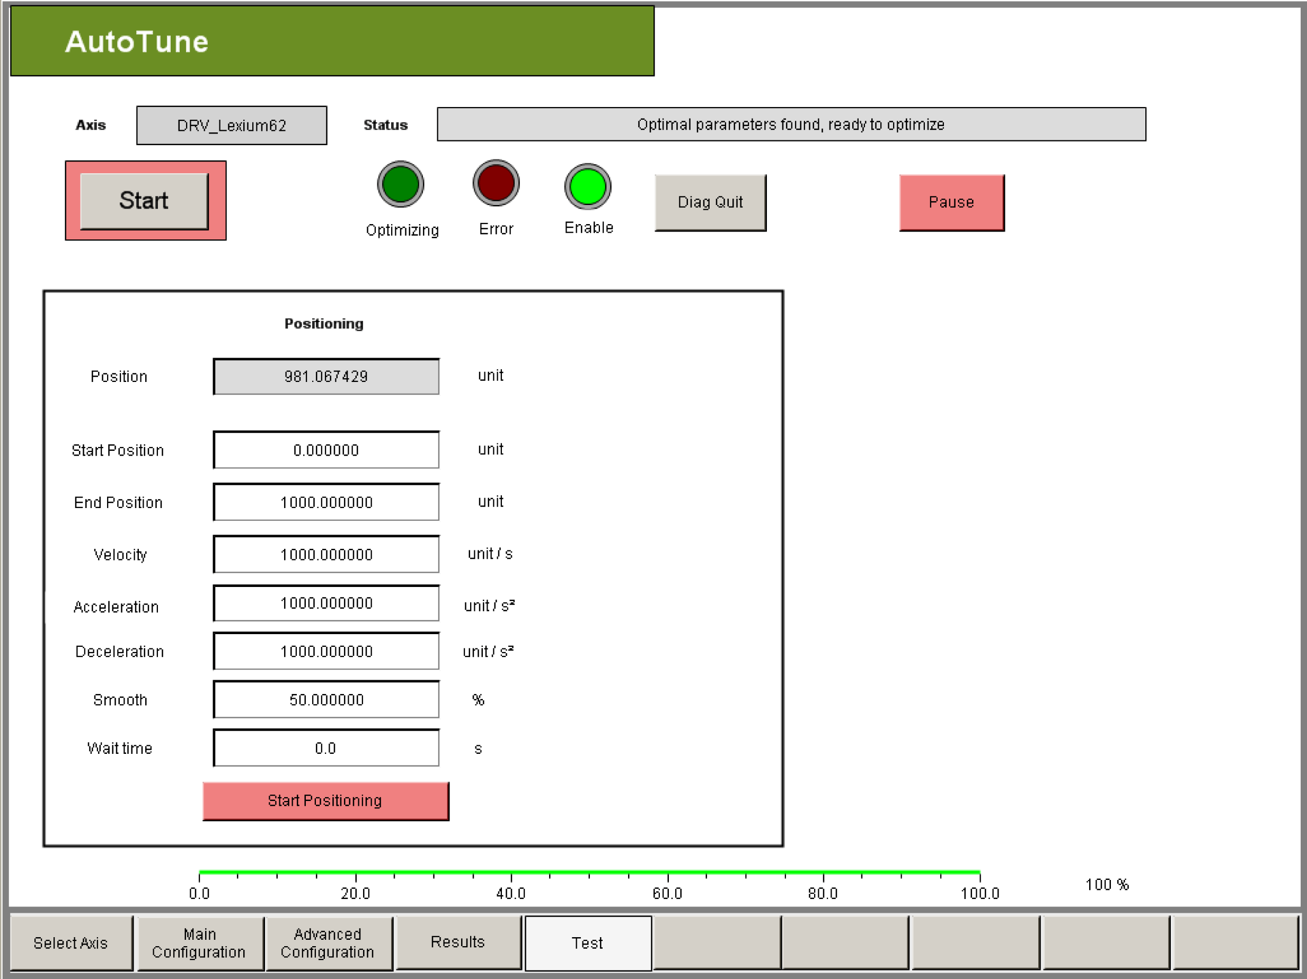Screen dimensions: 1307x979
Task: Click the Start Positioning button
Action: tap(325, 800)
